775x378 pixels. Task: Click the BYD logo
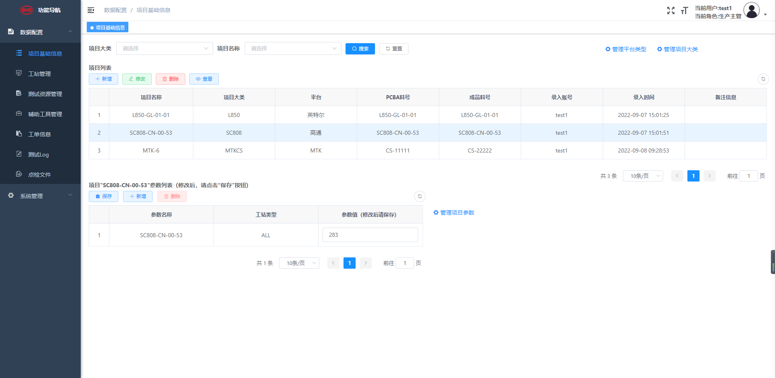(27, 10)
